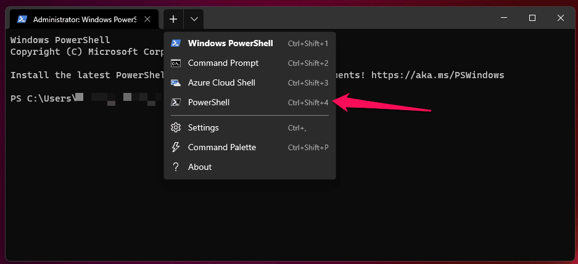
Task: Close the Administrator PowerShell tab
Action: [x=147, y=19]
